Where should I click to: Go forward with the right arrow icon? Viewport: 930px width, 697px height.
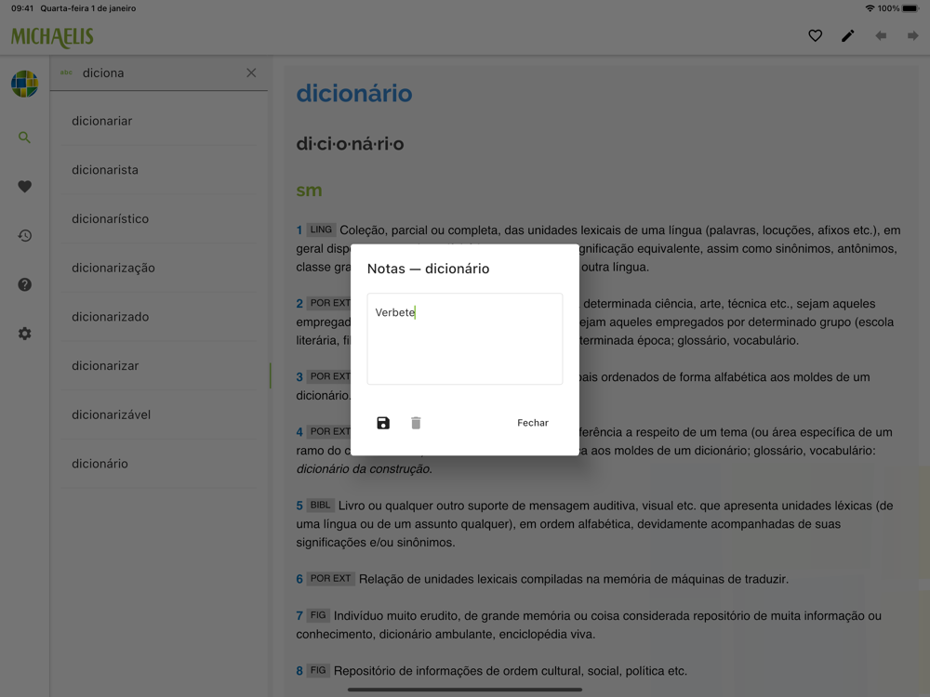click(x=913, y=35)
